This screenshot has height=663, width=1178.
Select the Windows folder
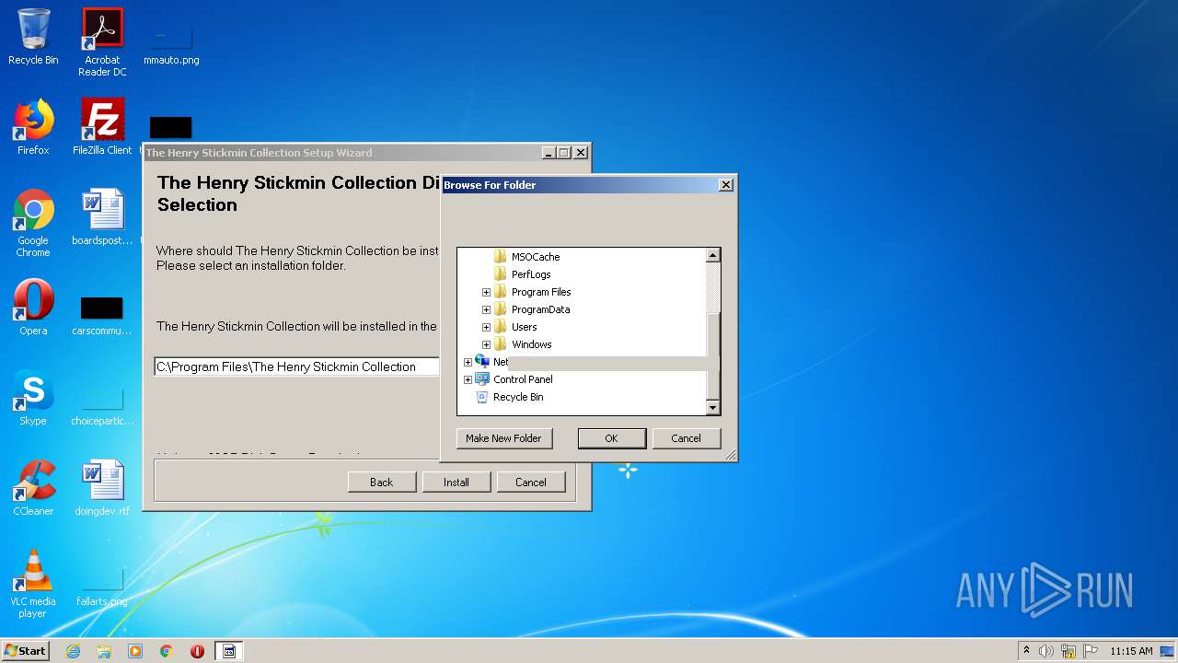pos(532,344)
